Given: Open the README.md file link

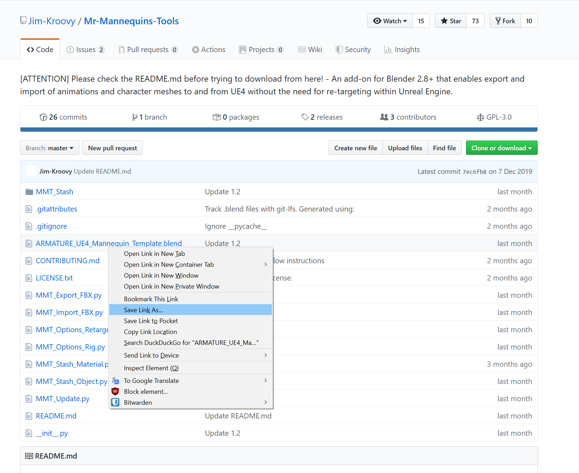Looking at the screenshot, I should tap(56, 416).
